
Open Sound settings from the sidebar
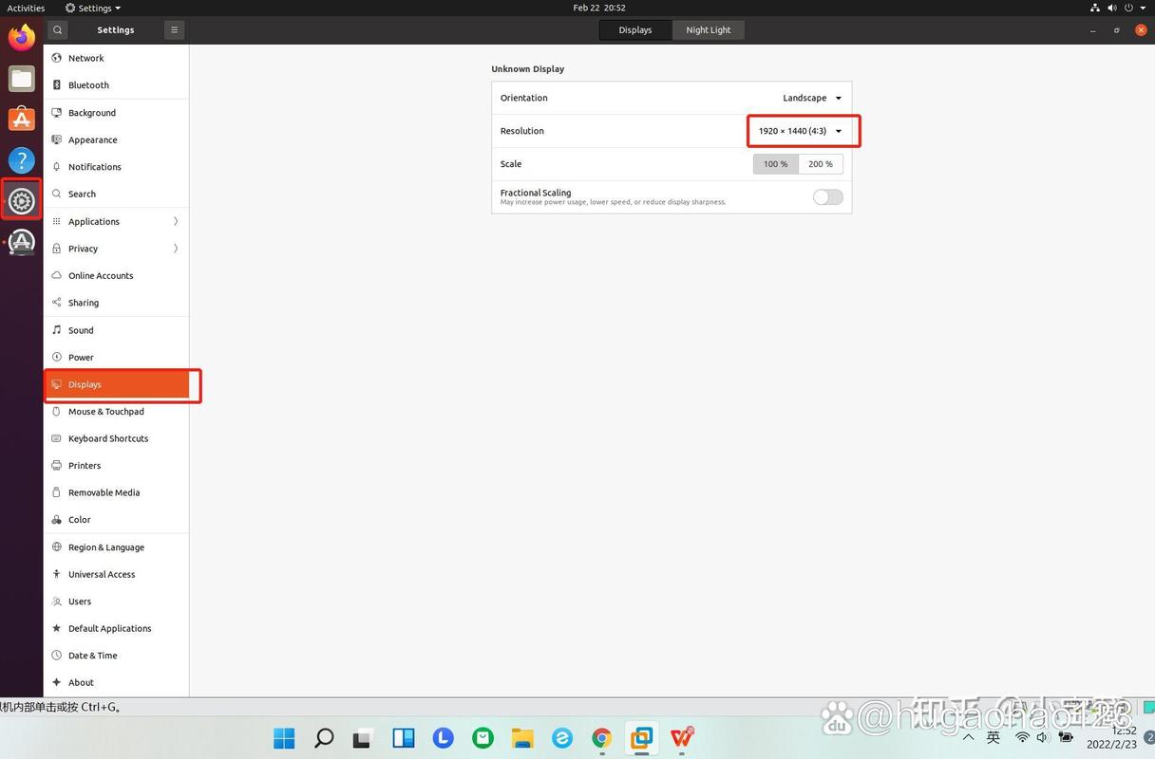point(81,329)
